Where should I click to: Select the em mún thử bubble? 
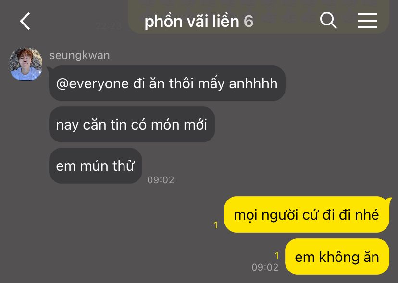96,165
